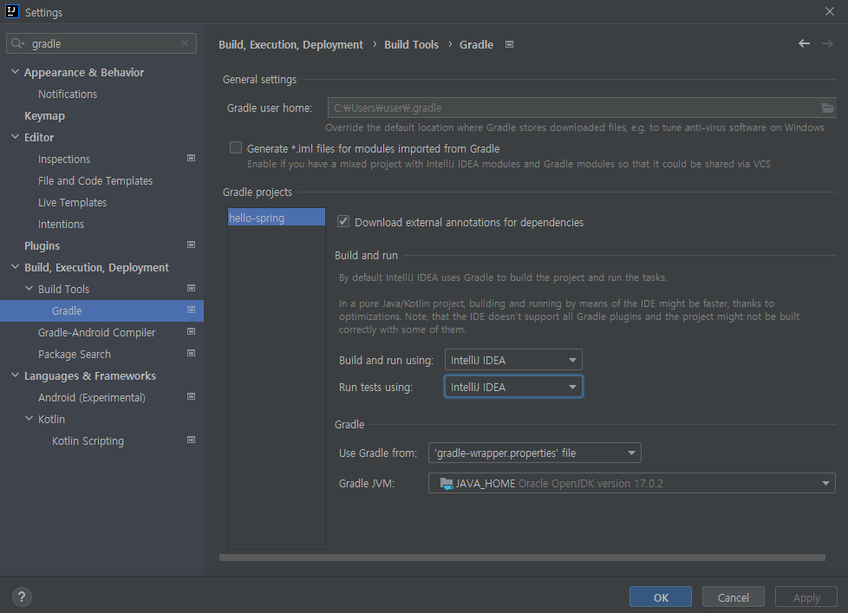Click project-level settings icon beside Inspections
The image size is (848, 613).
191,159
